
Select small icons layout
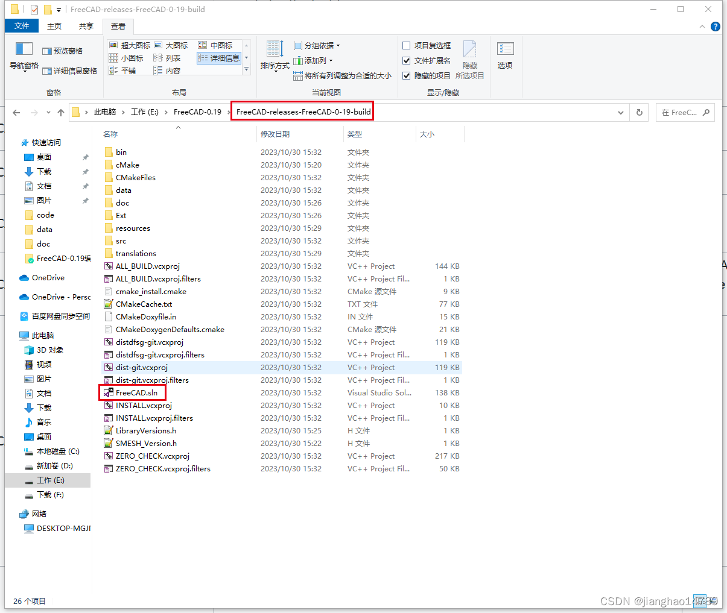click(126, 58)
